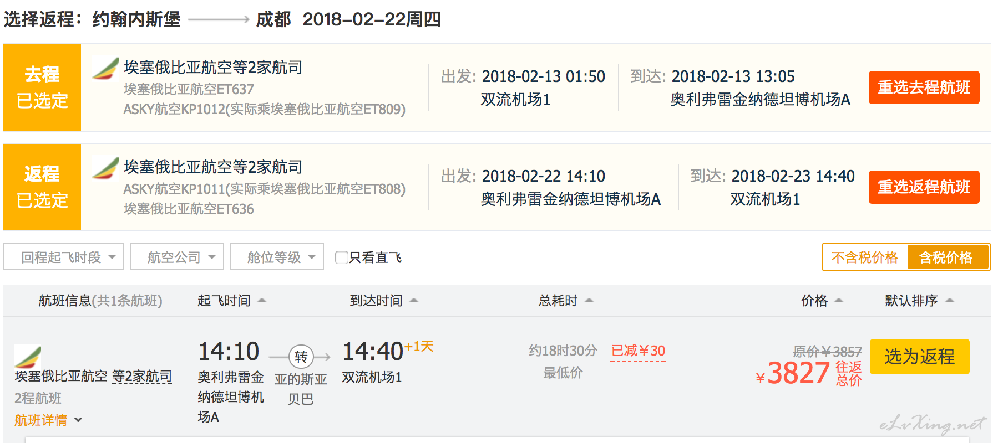Screen dimensions: 993x443
Task: Click airline logo in flight result listing
Action: pyautogui.click(x=28, y=356)
